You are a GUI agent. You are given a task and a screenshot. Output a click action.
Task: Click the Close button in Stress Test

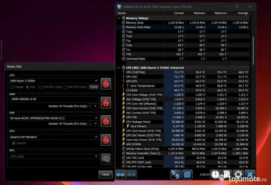pos(105,174)
